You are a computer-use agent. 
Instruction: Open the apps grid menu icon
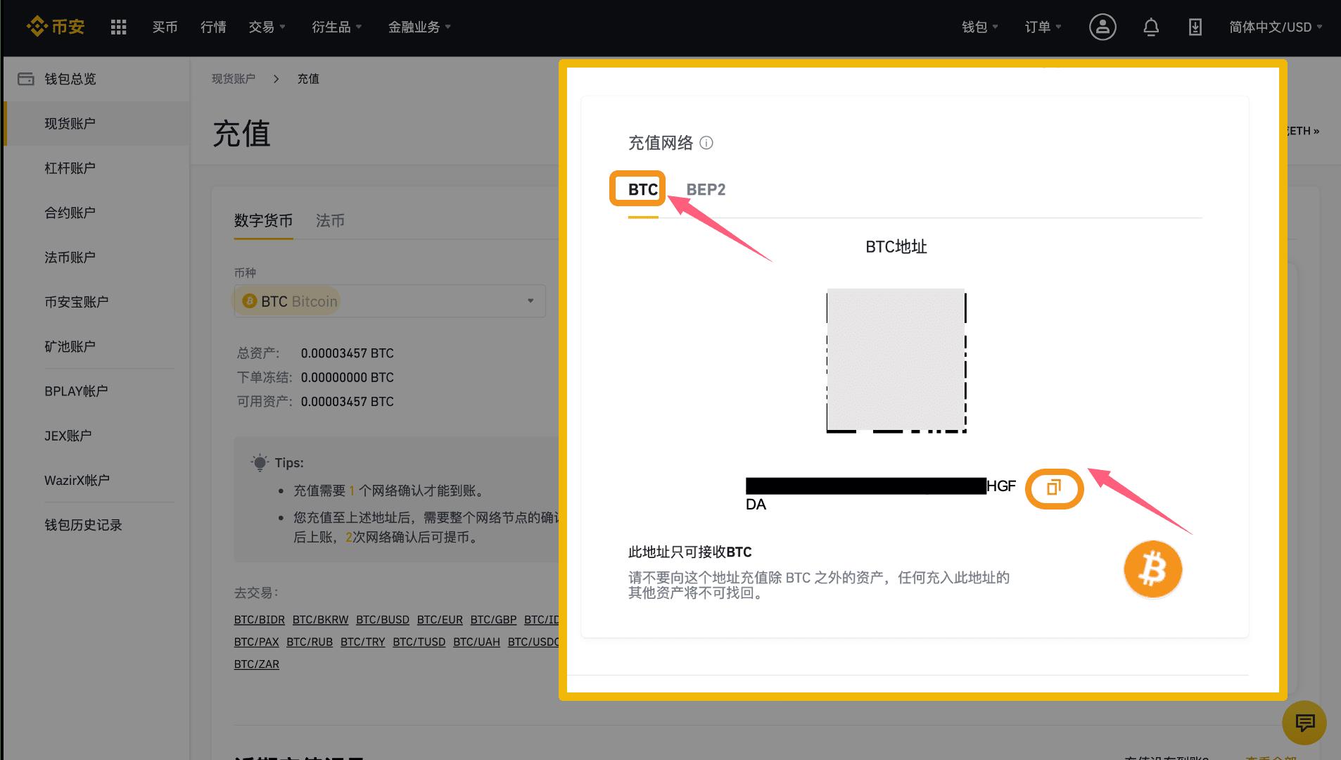click(119, 27)
